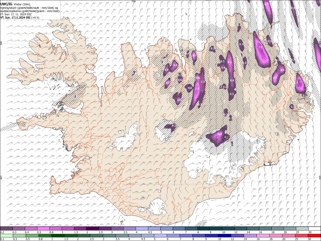This screenshot has width=321, height=241.
Task: Select the lower pink swatch between 20 and 25
Action: point(289,235)
